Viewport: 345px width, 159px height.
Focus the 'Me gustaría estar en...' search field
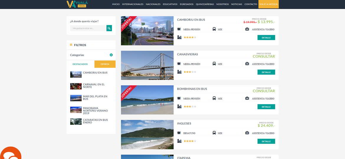[x=88, y=28]
